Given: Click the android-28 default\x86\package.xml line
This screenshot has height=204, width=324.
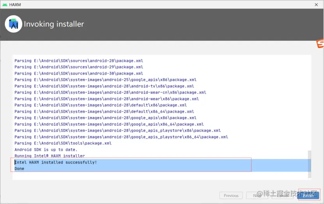Looking at the screenshot, I should tap(101, 105).
